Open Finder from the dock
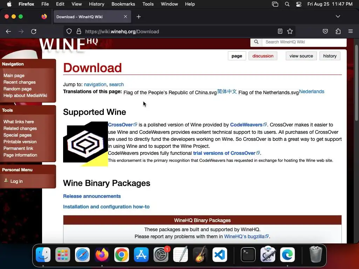Screen dimensions: 359x269 [x=43, y=255]
